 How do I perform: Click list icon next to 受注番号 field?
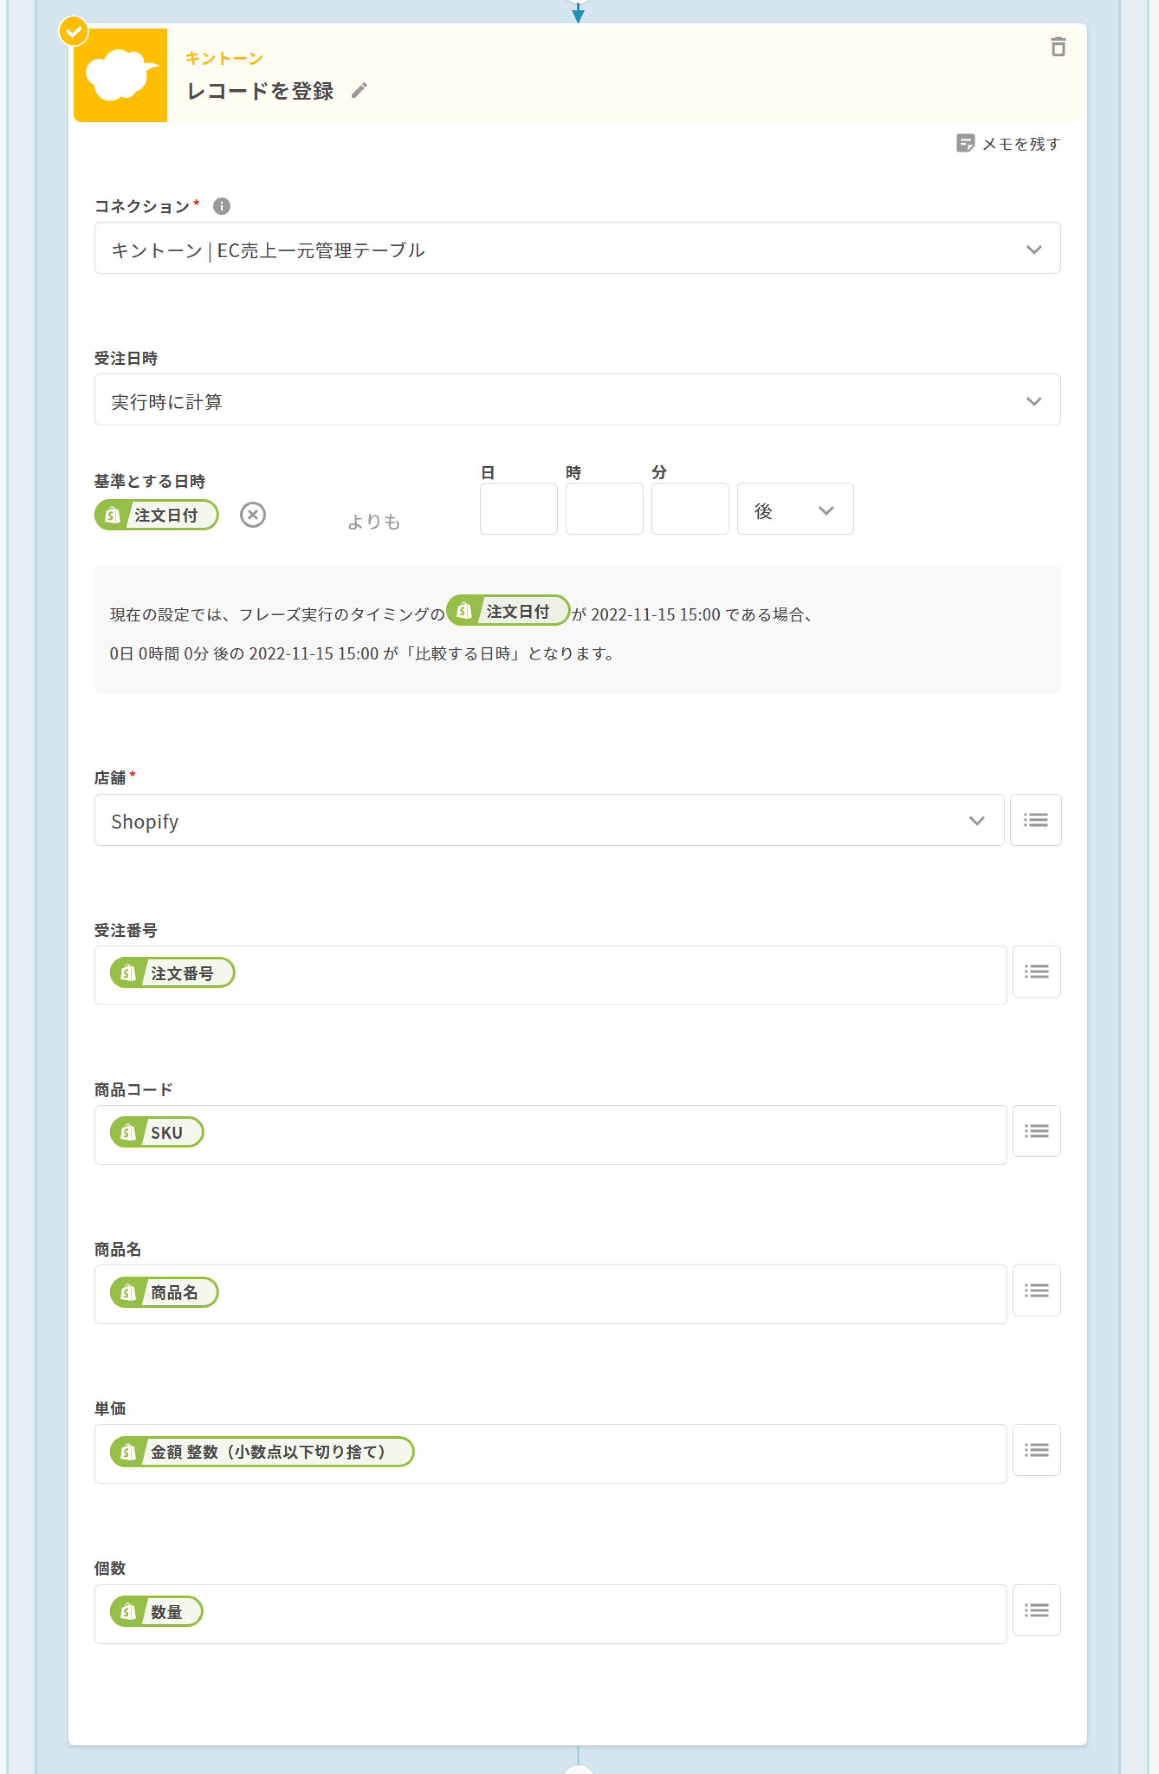tap(1035, 972)
